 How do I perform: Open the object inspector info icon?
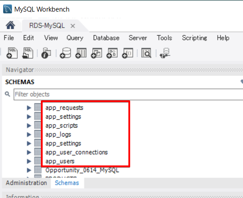coord(46,53)
